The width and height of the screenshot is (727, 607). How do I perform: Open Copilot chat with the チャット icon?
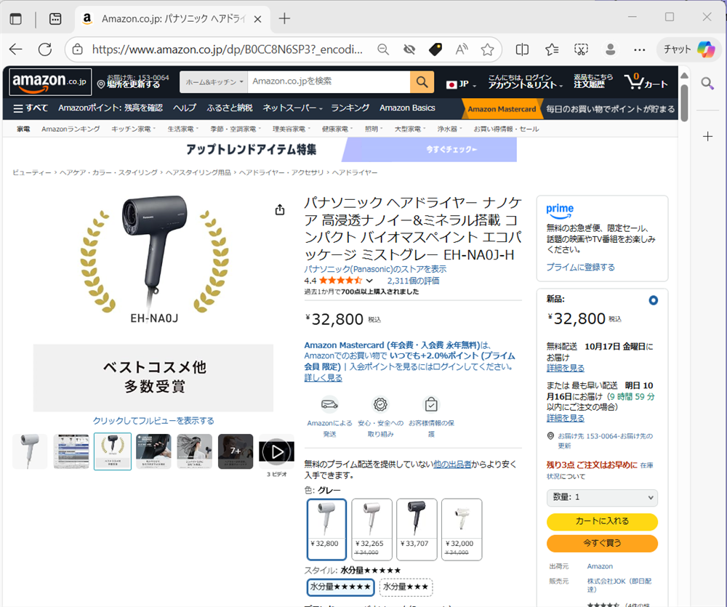(682, 49)
